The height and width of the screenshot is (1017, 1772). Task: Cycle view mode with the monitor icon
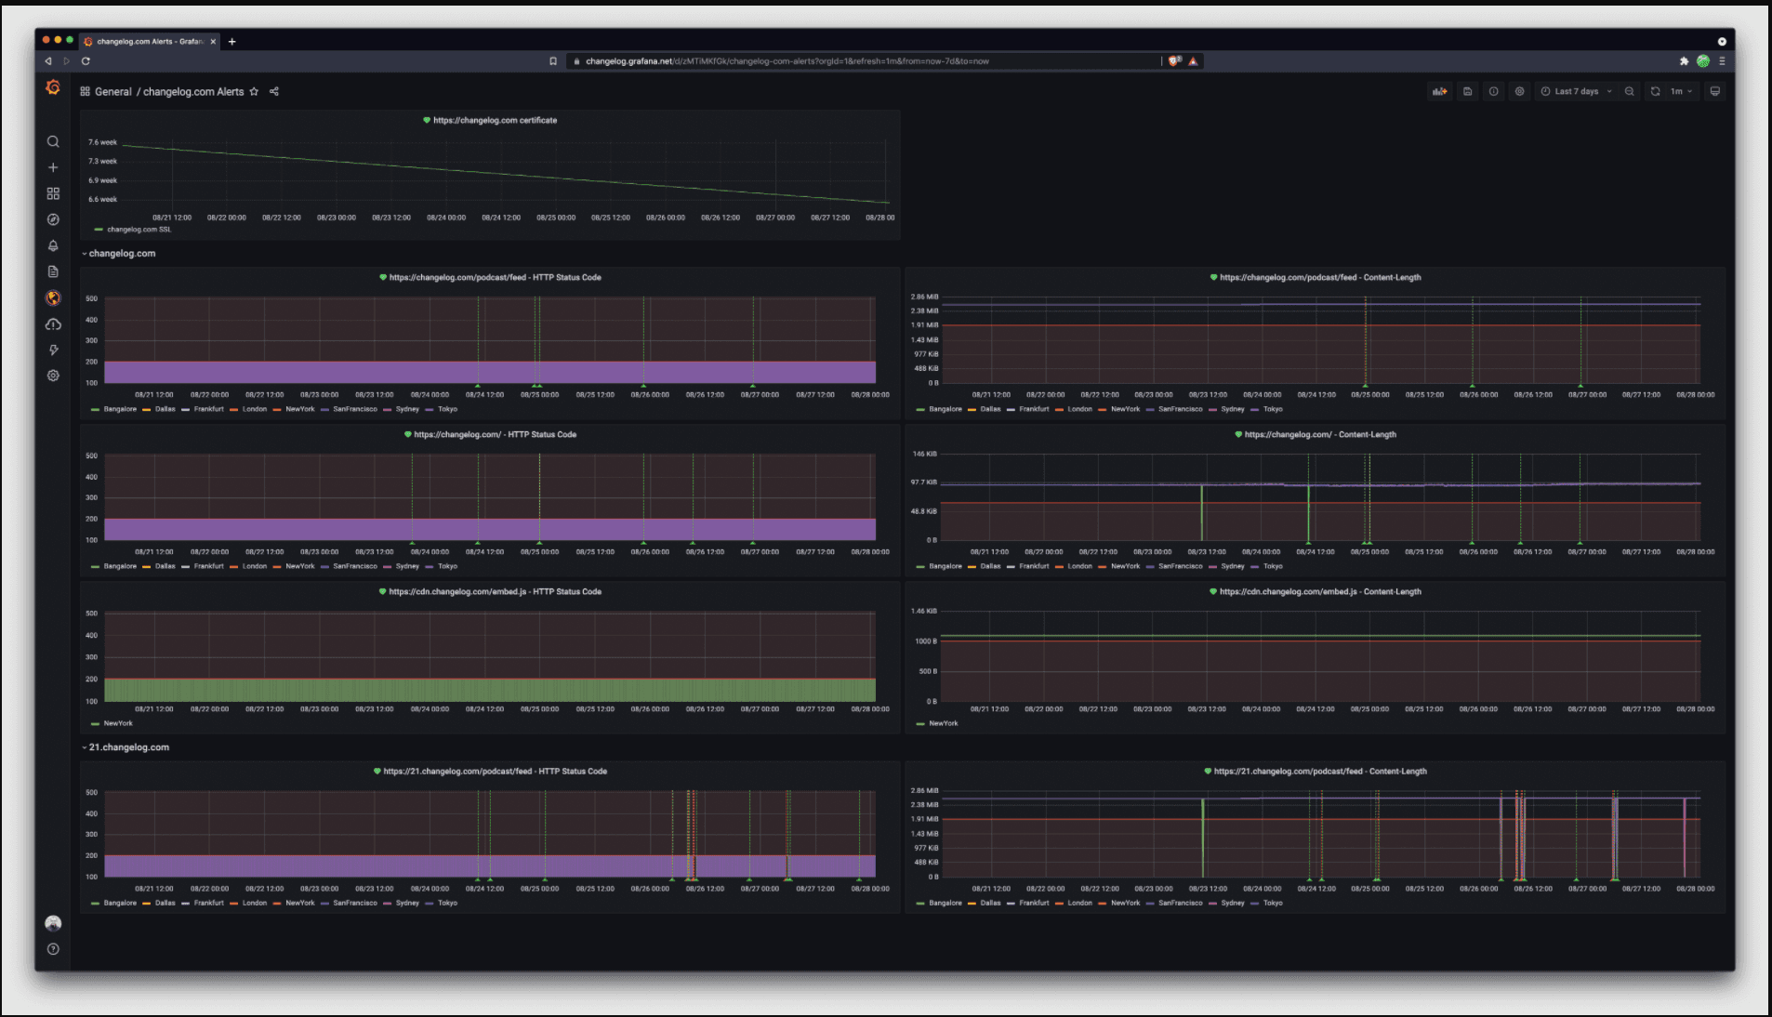[1714, 91]
